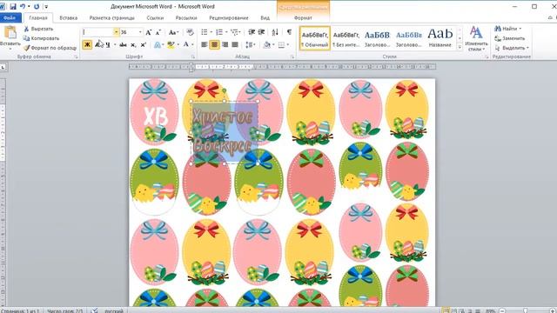Screen dimensions: 557x313
Task: Click the Undo arrow icon
Action: [23, 6]
